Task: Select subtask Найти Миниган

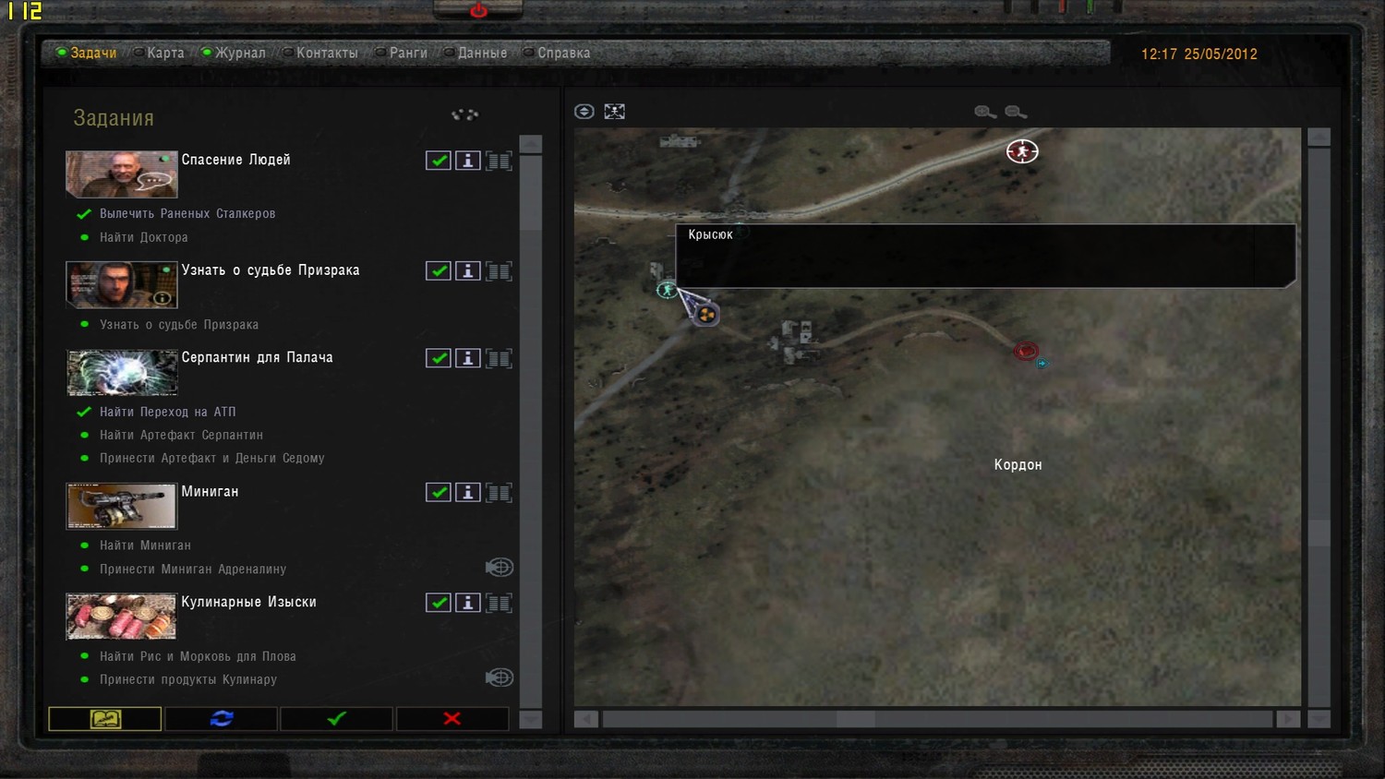Action: pyautogui.click(x=145, y=545)
